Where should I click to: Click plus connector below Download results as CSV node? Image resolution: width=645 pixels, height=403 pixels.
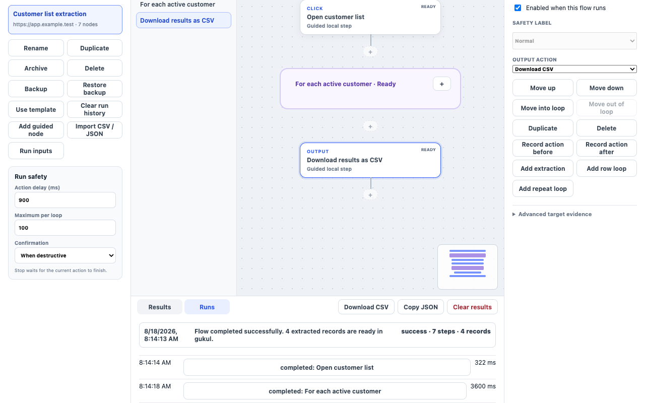coord(370,195)
